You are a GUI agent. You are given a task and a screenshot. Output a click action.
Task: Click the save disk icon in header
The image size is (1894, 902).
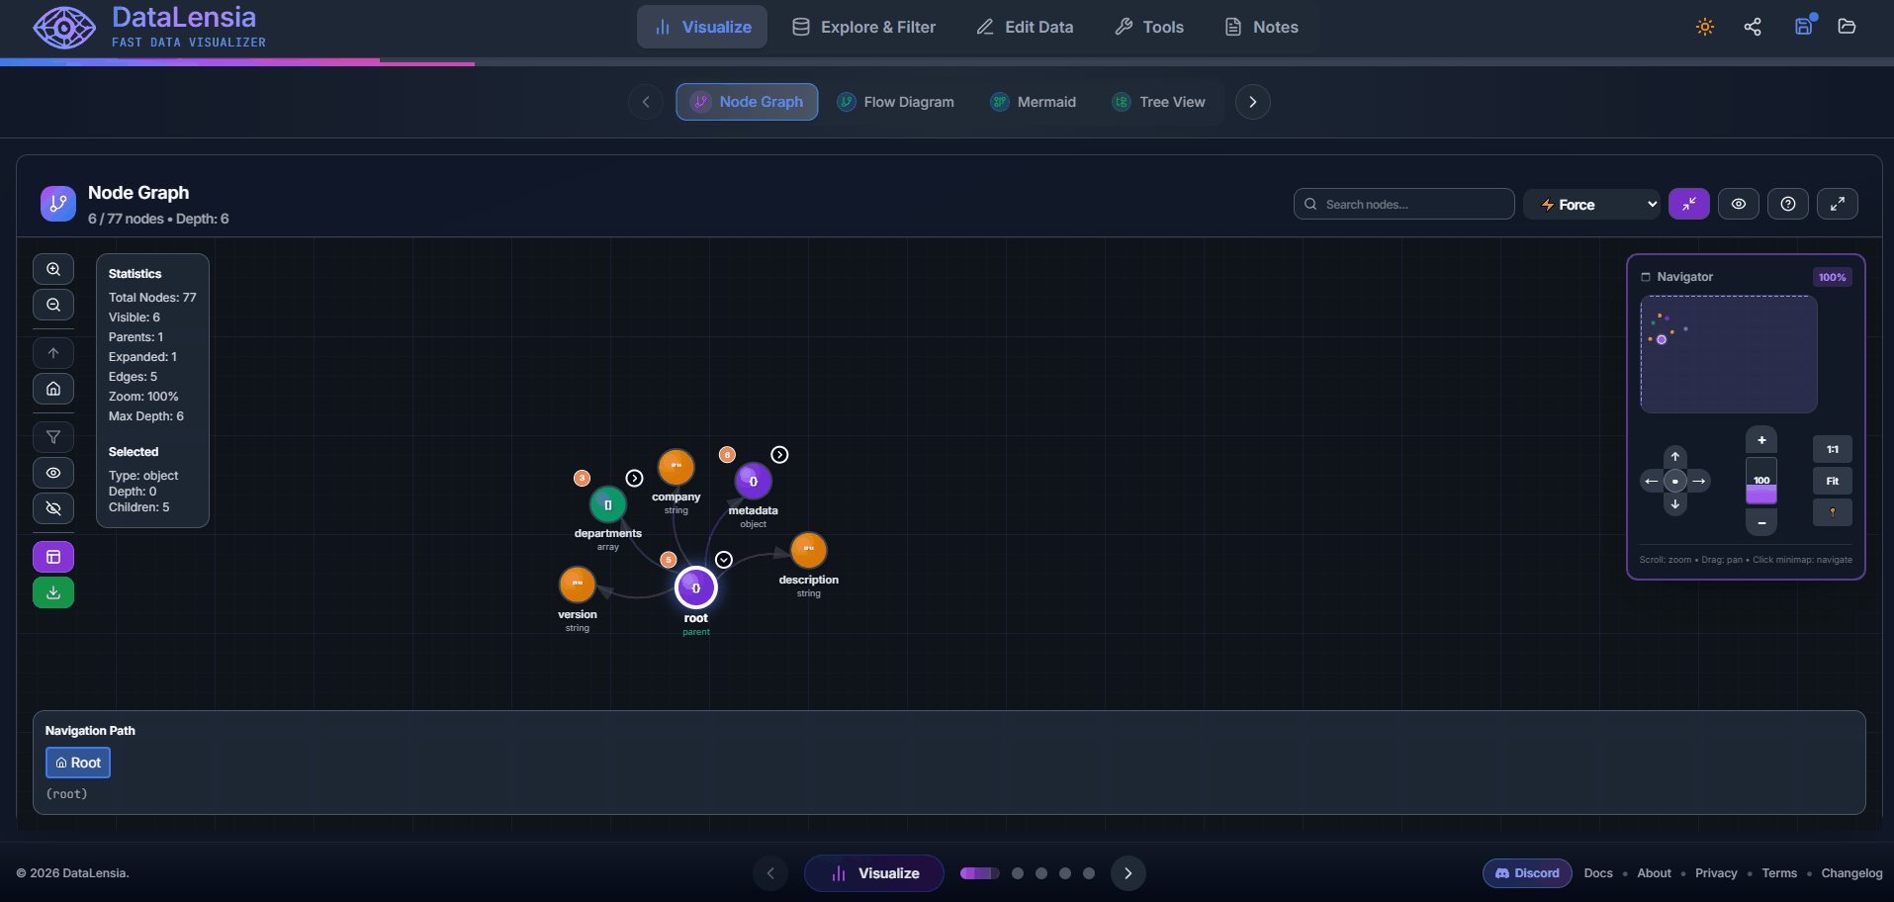(1804, 27)
